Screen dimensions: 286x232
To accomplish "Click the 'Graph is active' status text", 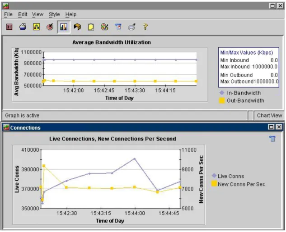I will coord(22,115).
